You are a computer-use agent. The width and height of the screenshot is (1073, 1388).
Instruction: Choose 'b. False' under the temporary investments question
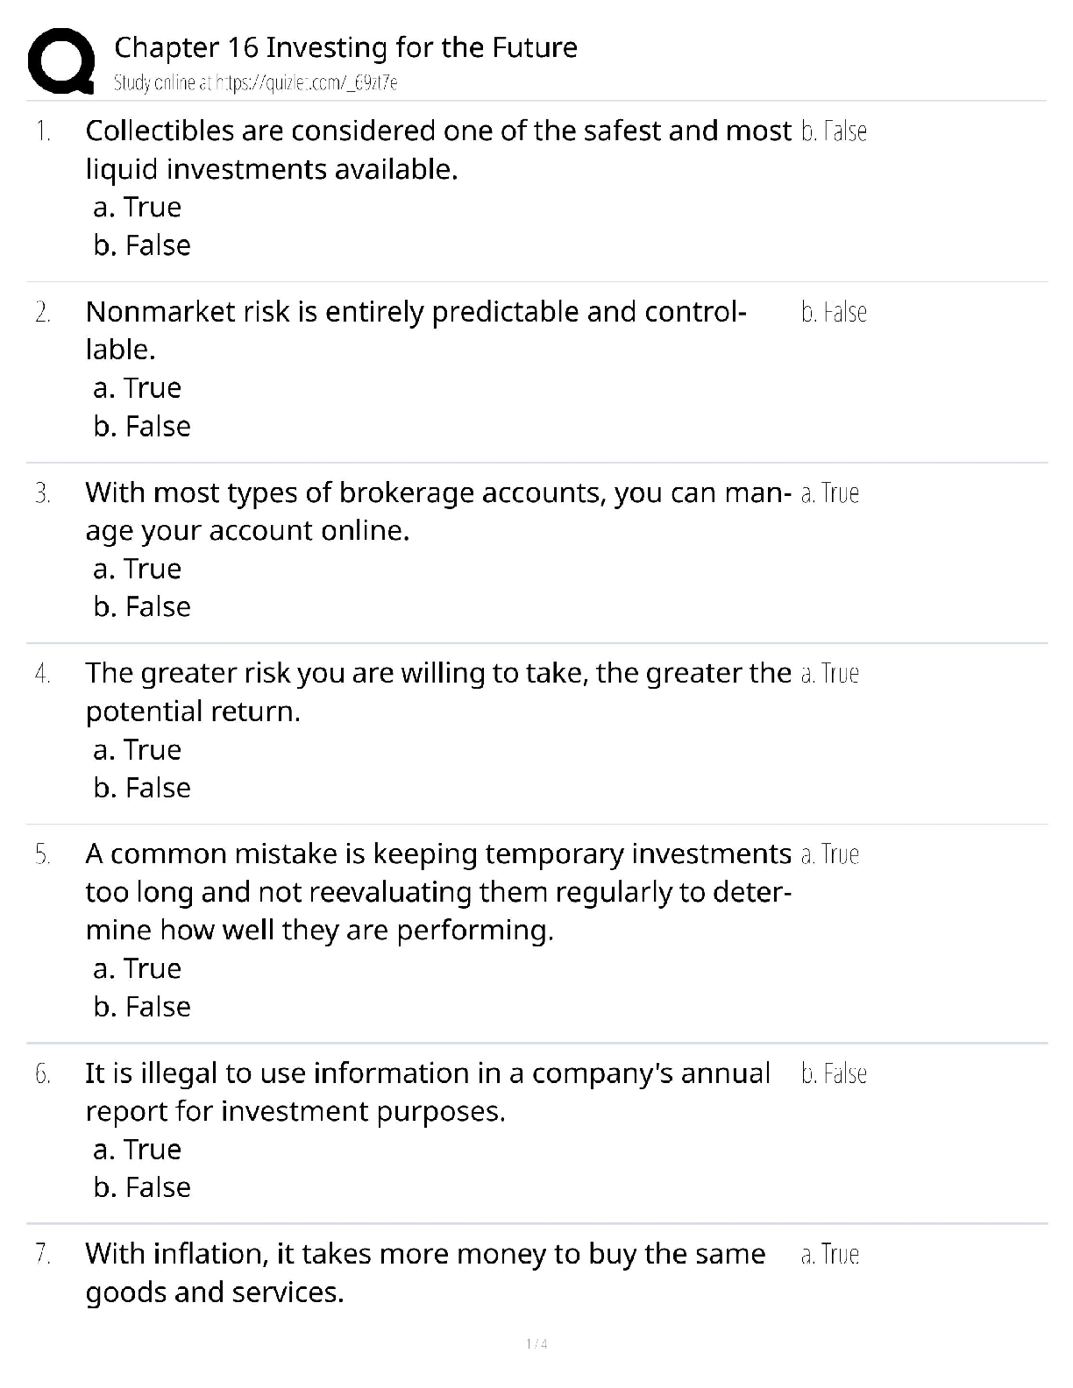tap(142, 1006)
